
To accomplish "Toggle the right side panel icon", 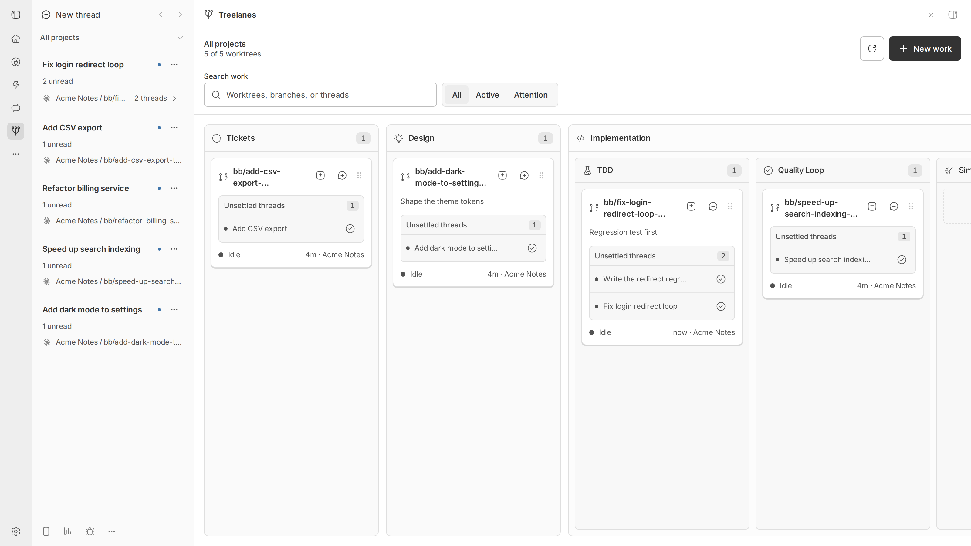I will tap(952, 15).
